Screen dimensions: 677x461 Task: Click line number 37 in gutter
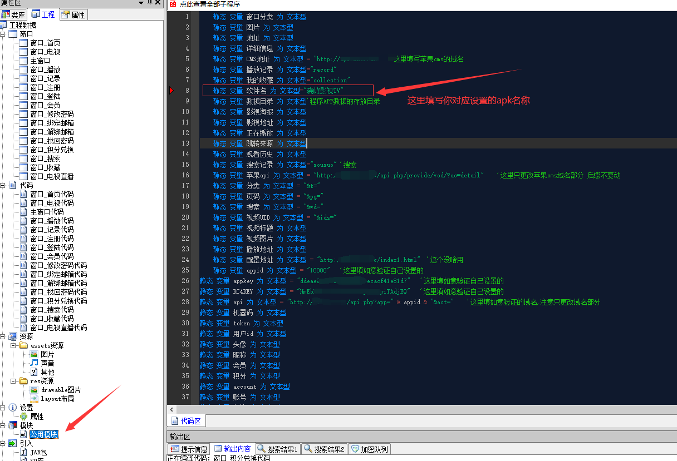coord(184,397)
